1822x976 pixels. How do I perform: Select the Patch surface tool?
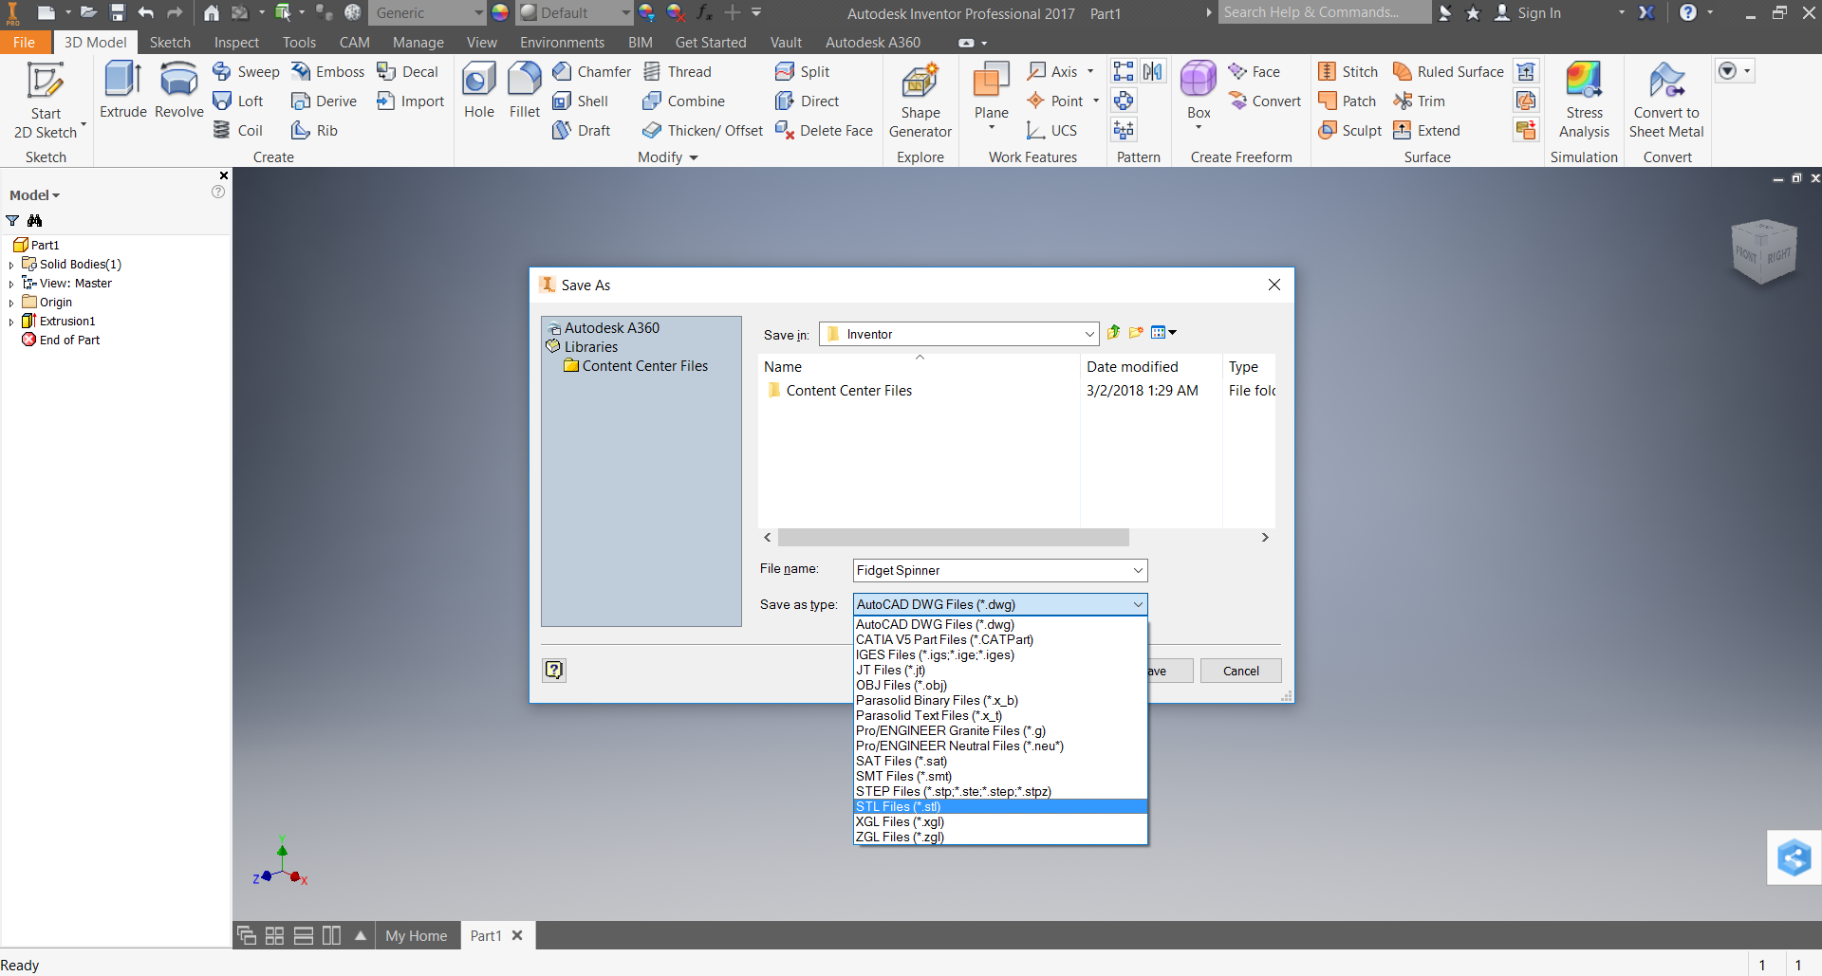1347,101
